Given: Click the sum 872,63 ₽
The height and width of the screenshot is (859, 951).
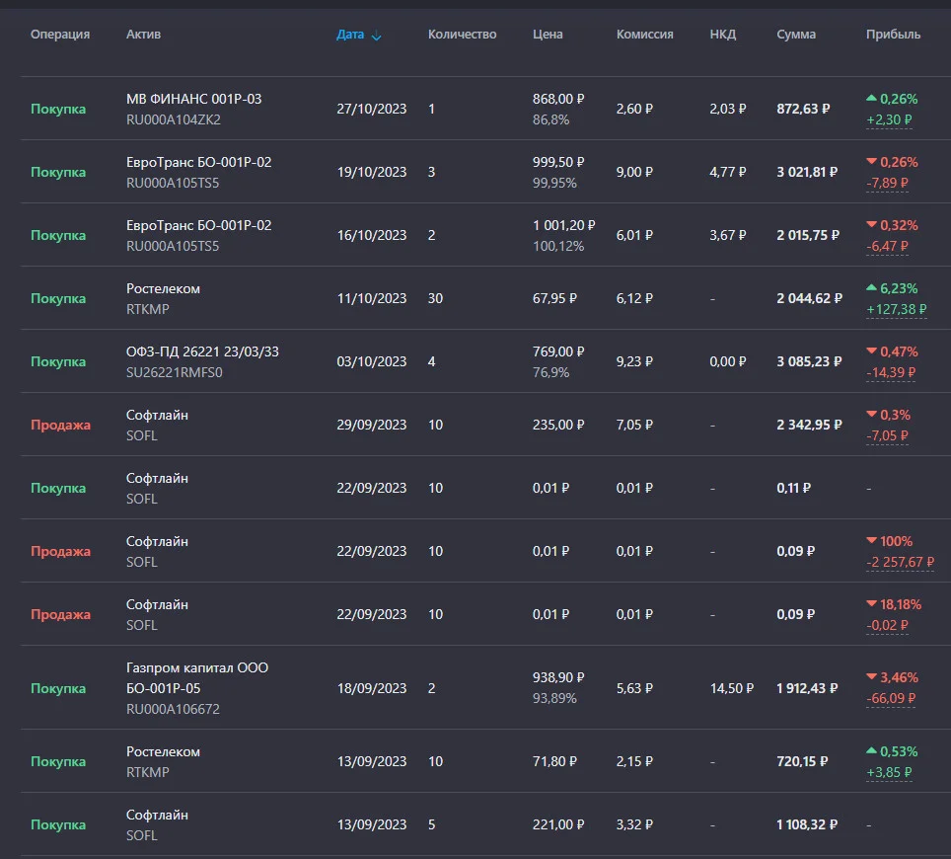Looking at the screenshot, I should coord(803,109).
